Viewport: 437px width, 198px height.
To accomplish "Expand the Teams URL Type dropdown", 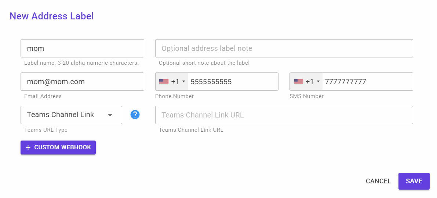I will (71, 115).
